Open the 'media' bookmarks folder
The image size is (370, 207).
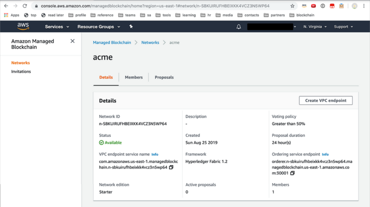coord(224,15)
